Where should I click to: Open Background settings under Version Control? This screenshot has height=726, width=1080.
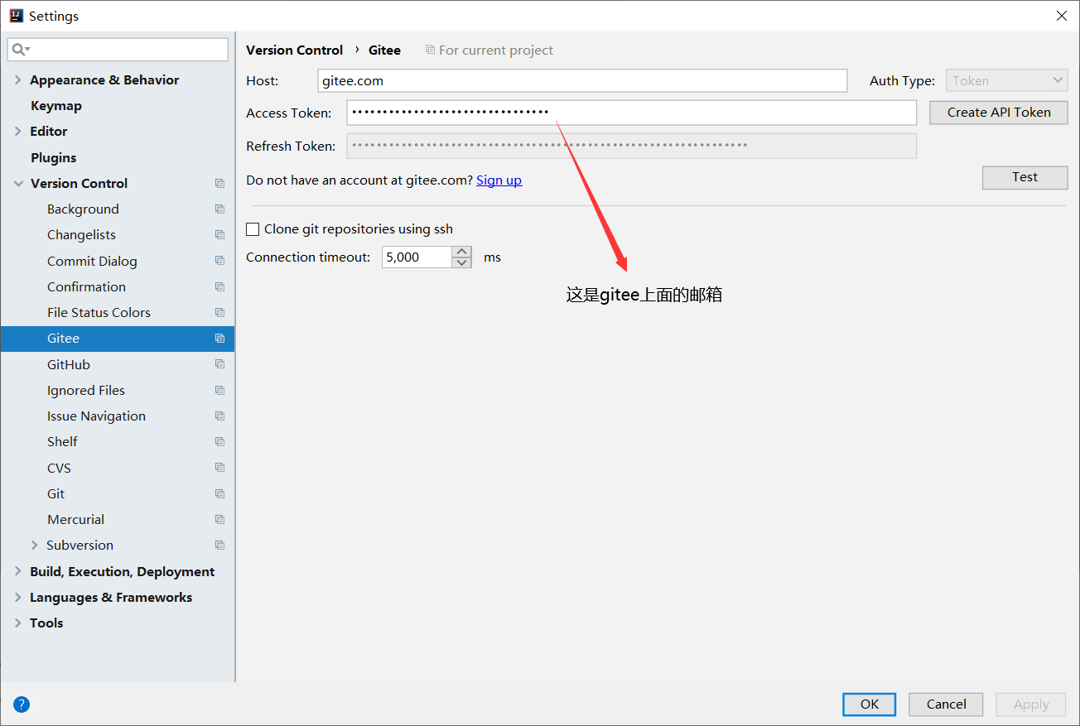click(83, 209)
